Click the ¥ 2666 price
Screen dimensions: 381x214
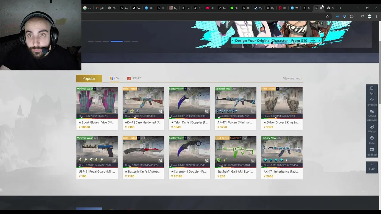point(268,176)
